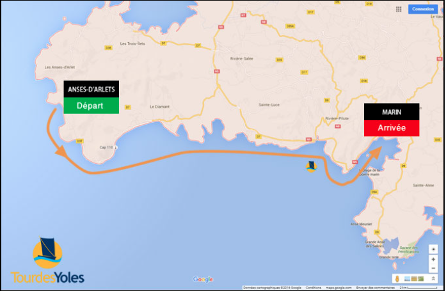446x291 pixels.
Task: Click the blue Connexion button
Action: (x=422, y=9)
